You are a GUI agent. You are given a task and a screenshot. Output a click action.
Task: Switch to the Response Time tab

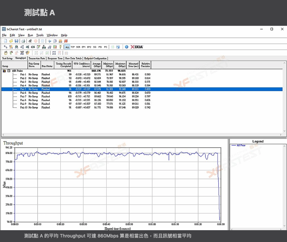click(55, 58)
